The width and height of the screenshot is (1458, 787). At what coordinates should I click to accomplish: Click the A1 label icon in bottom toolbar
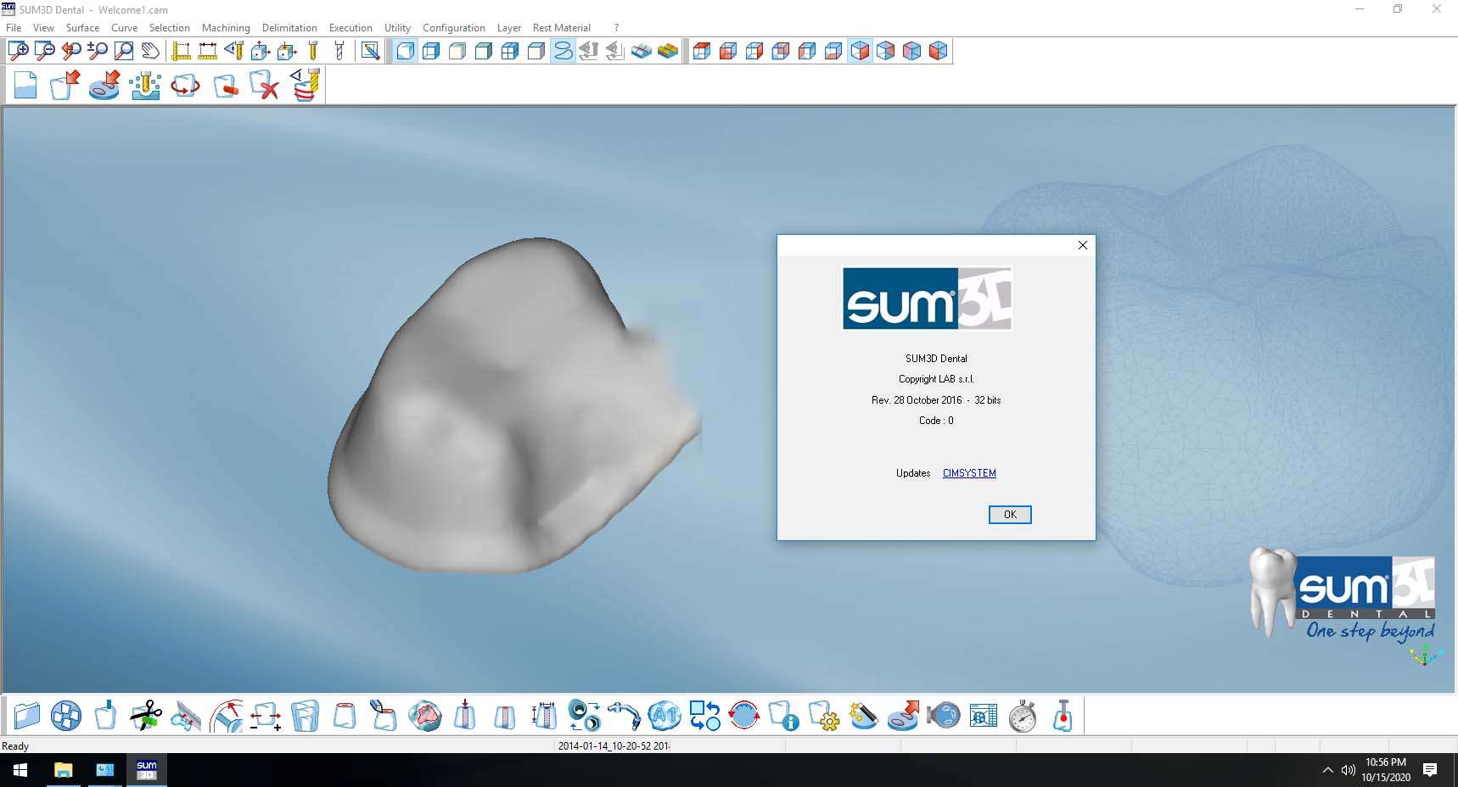click(664, 717)
